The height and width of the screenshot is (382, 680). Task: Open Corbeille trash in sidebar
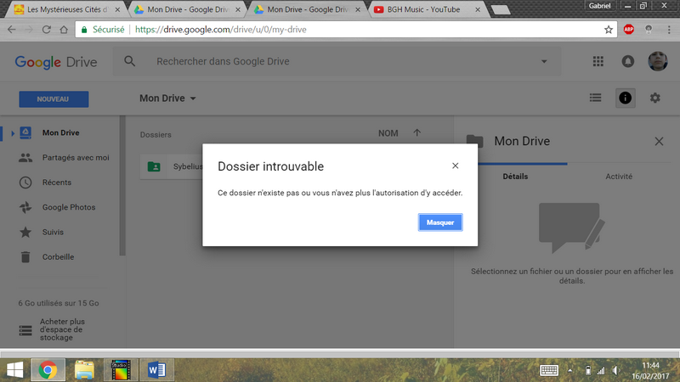point(58,256)
